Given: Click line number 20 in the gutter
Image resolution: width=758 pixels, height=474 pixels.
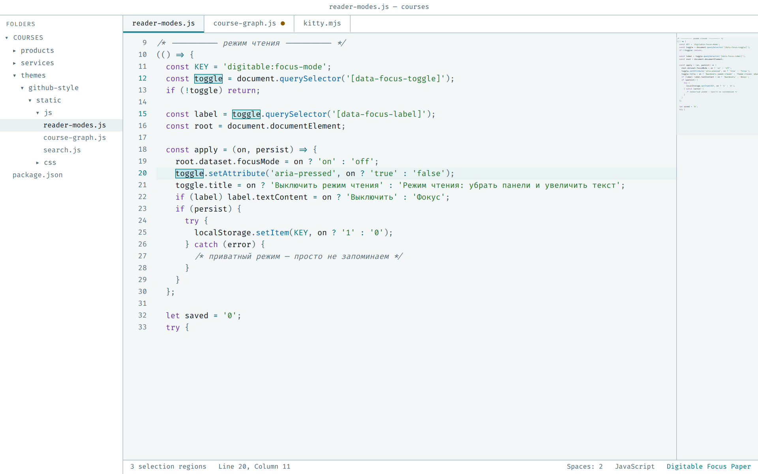Looking at the screenshot, I should [x=143, y=173].
